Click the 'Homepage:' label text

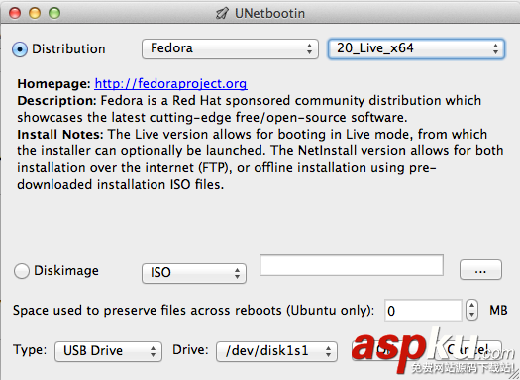(53, 83)
